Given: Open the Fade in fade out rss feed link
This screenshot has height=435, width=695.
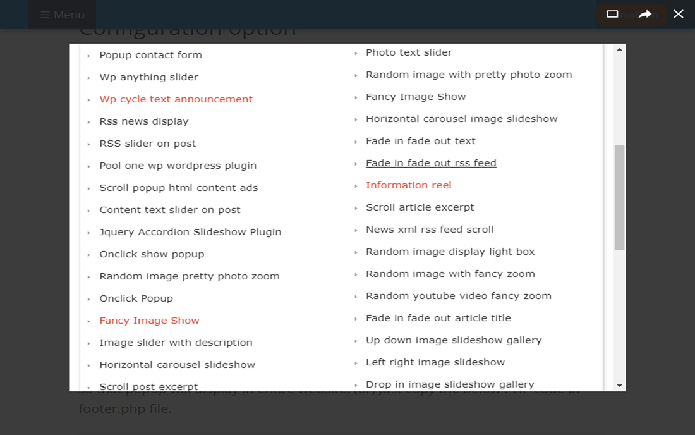Looking at the screenshot, I should 431,163.
